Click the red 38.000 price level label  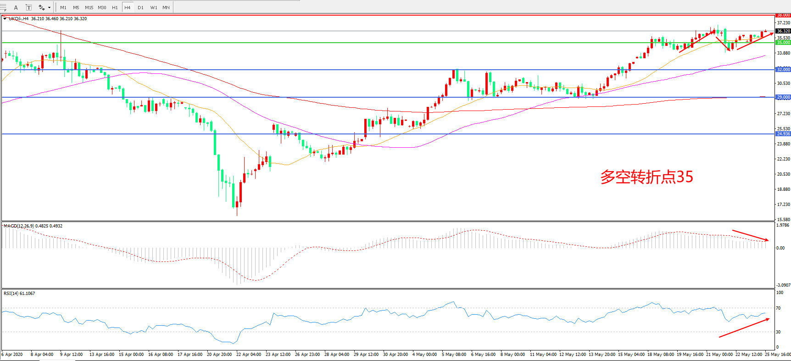tap(783, 15)
